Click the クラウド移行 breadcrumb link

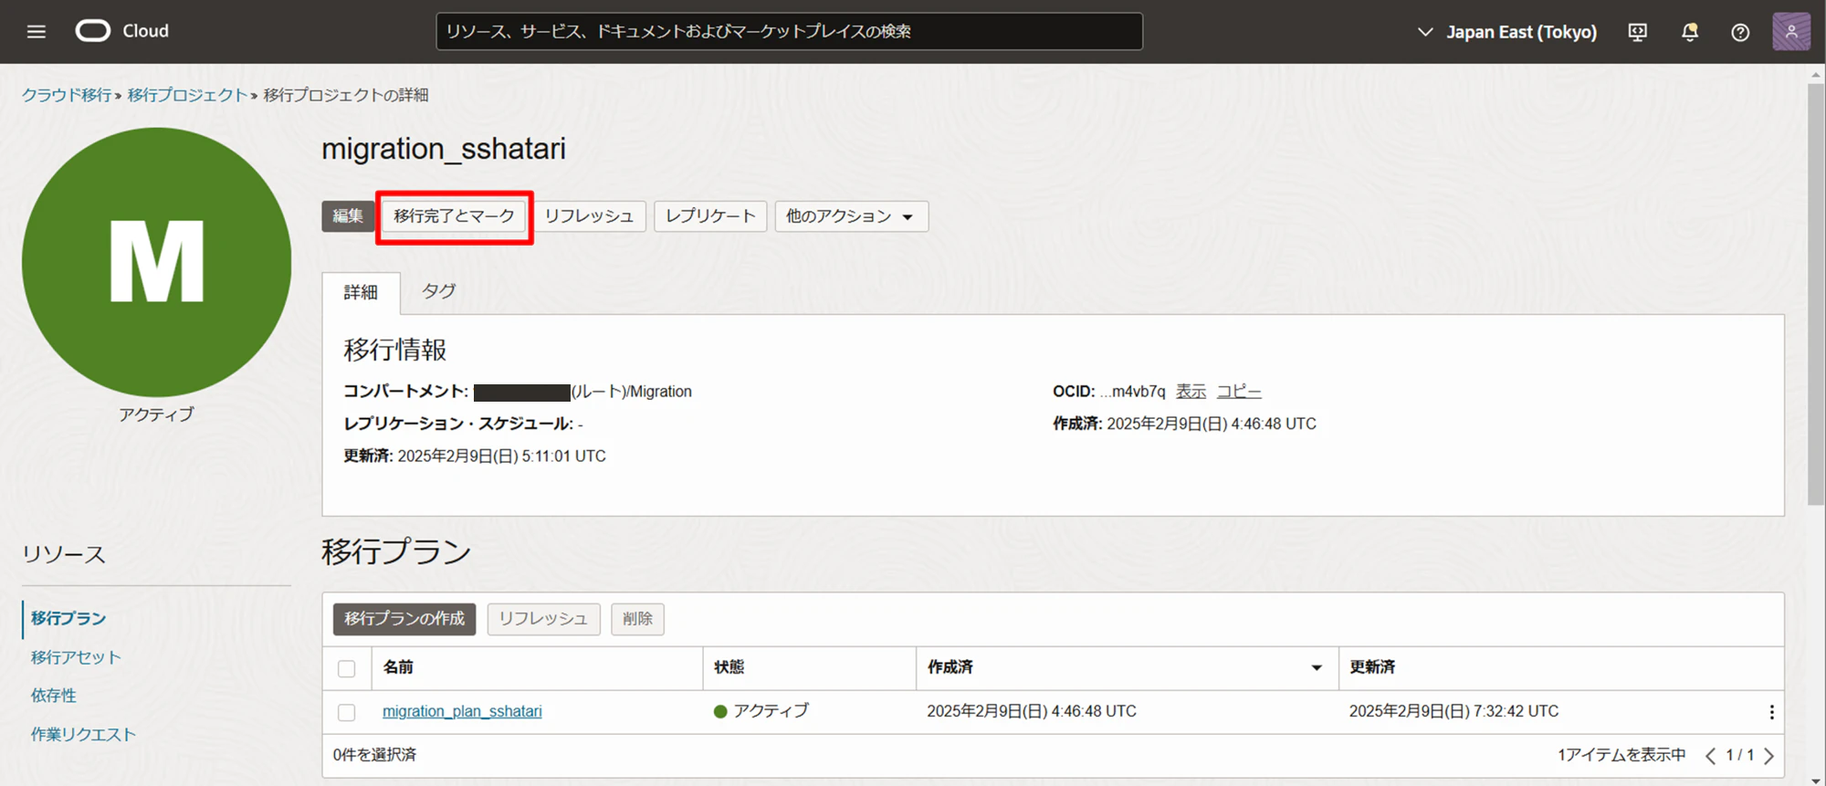coord(67,95)
